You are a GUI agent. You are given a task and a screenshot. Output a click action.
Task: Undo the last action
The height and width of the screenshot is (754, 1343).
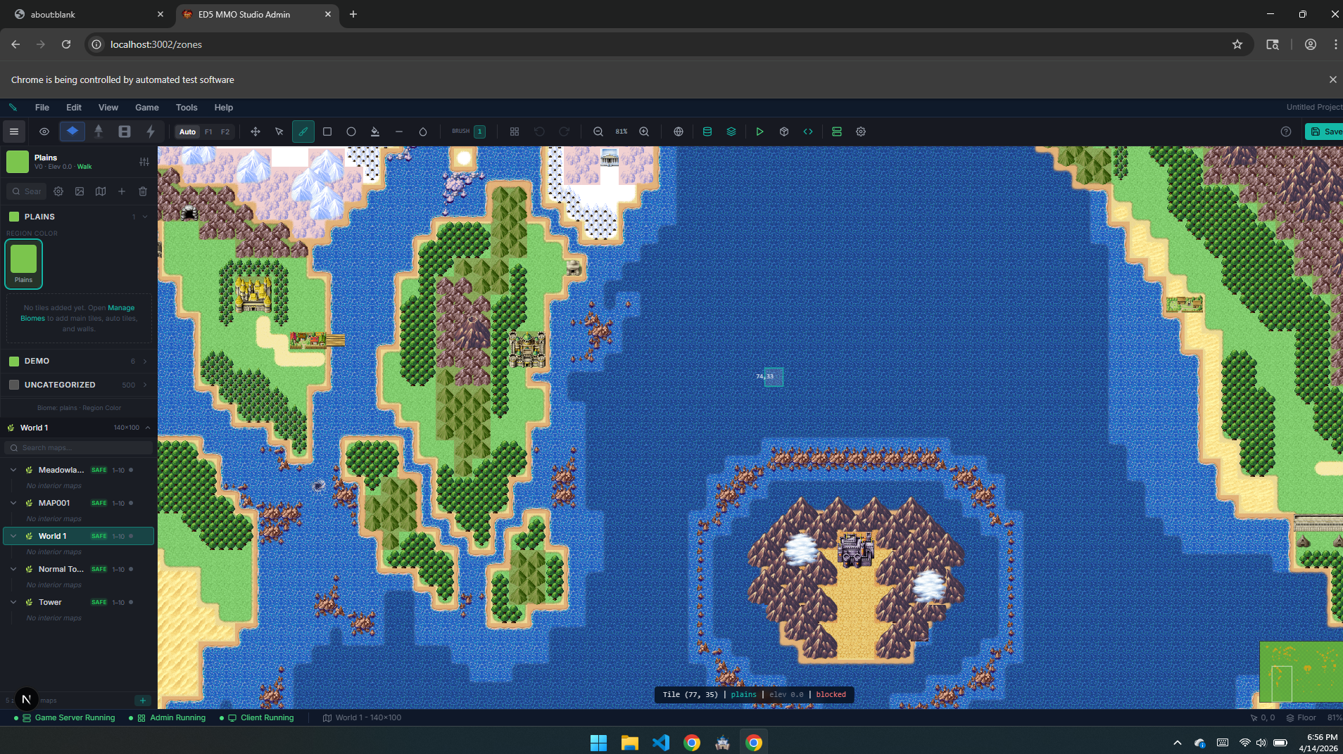539,132
